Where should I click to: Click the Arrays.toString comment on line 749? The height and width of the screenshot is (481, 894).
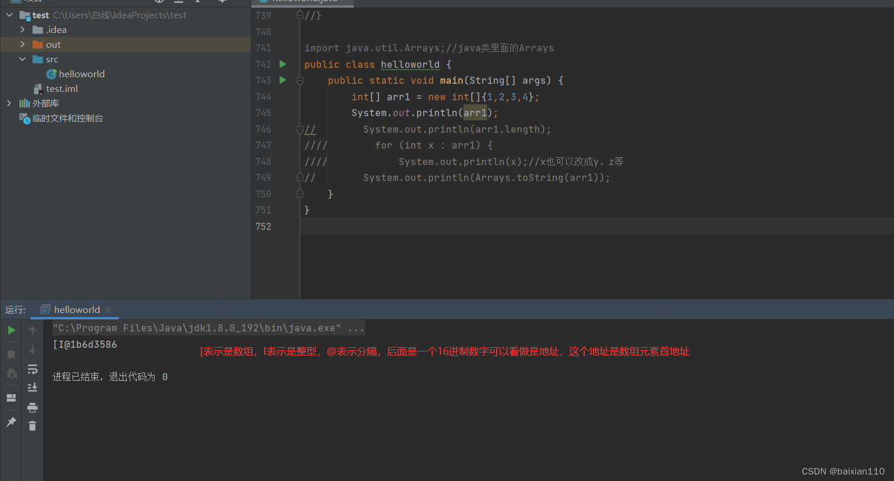(x=487, y=177)
